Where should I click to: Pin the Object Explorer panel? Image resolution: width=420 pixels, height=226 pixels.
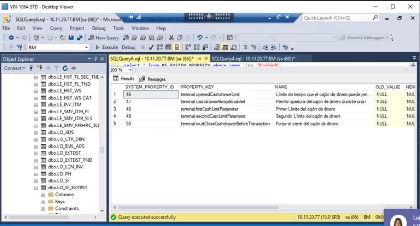point(95,59)
